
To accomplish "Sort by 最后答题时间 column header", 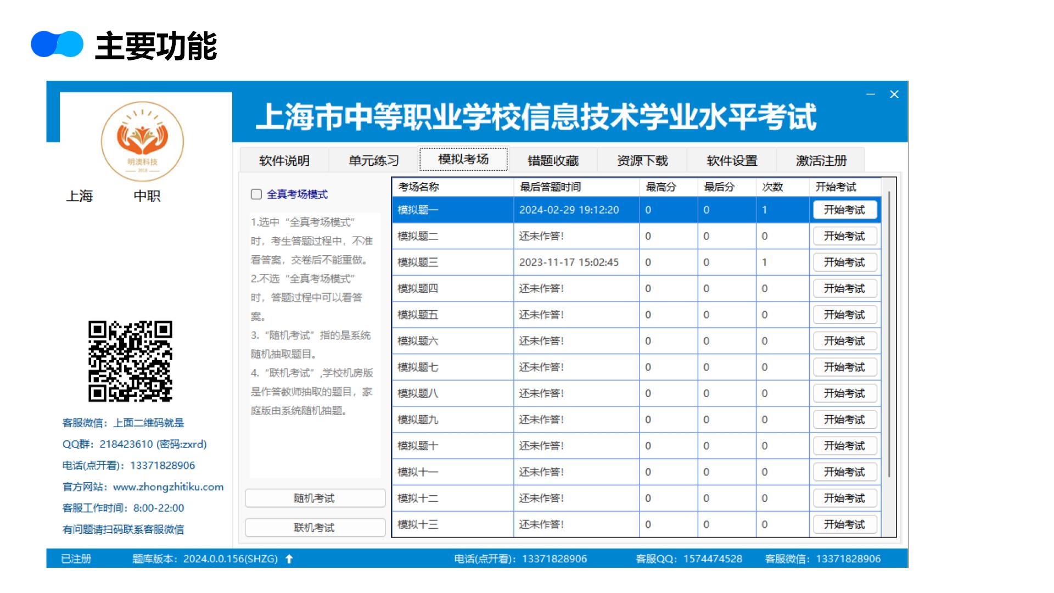I will point(550,187).
